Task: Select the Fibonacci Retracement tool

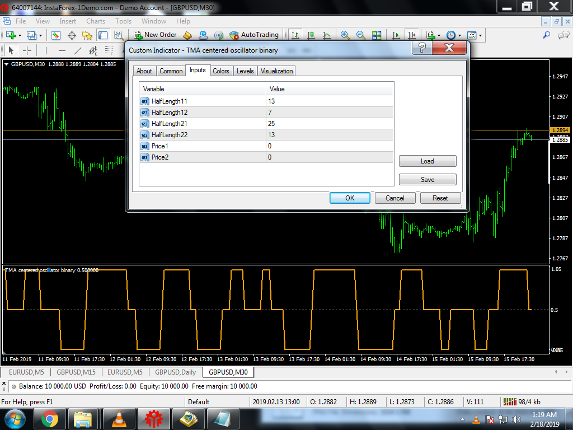Action: tap(109, 50)
